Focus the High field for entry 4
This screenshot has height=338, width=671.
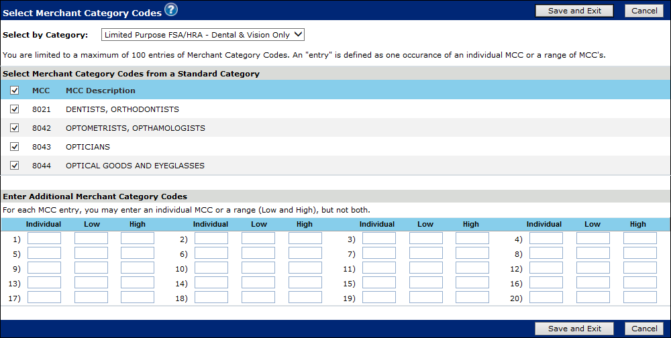pos(639,238)
